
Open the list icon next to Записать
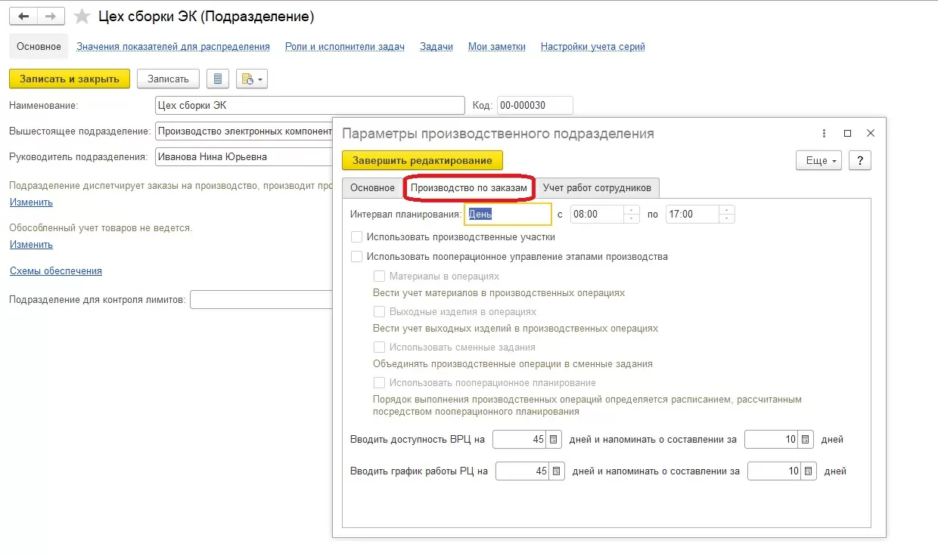(x=218, y=79)
